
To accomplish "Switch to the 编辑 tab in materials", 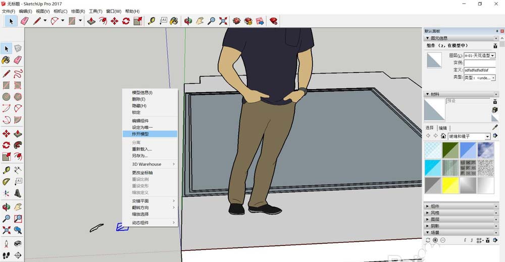I will click(x=442, y=127).
